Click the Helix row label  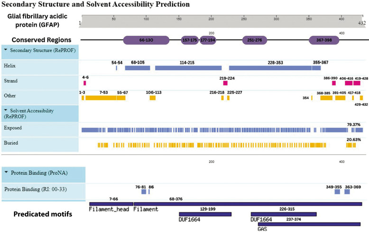(x=9, y=66)
